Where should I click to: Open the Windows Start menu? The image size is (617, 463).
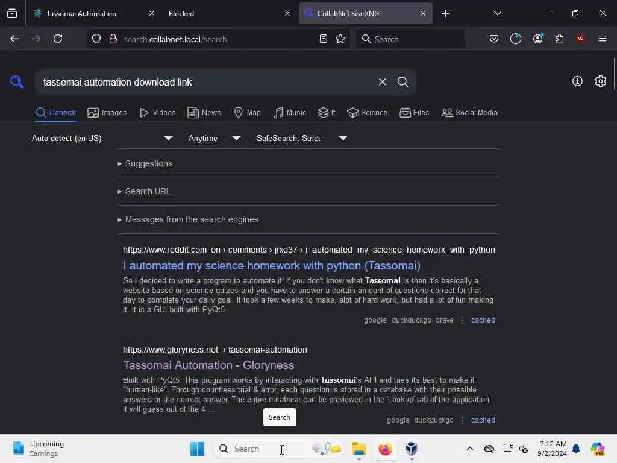(197, 449)
